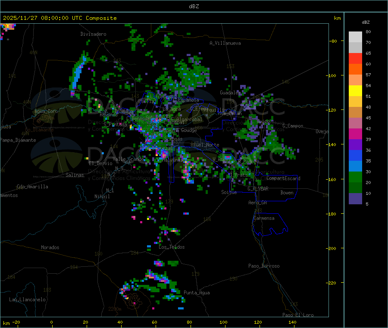
Task: Click the 'Agua_Toro' location label
Action: click(46, 111)
